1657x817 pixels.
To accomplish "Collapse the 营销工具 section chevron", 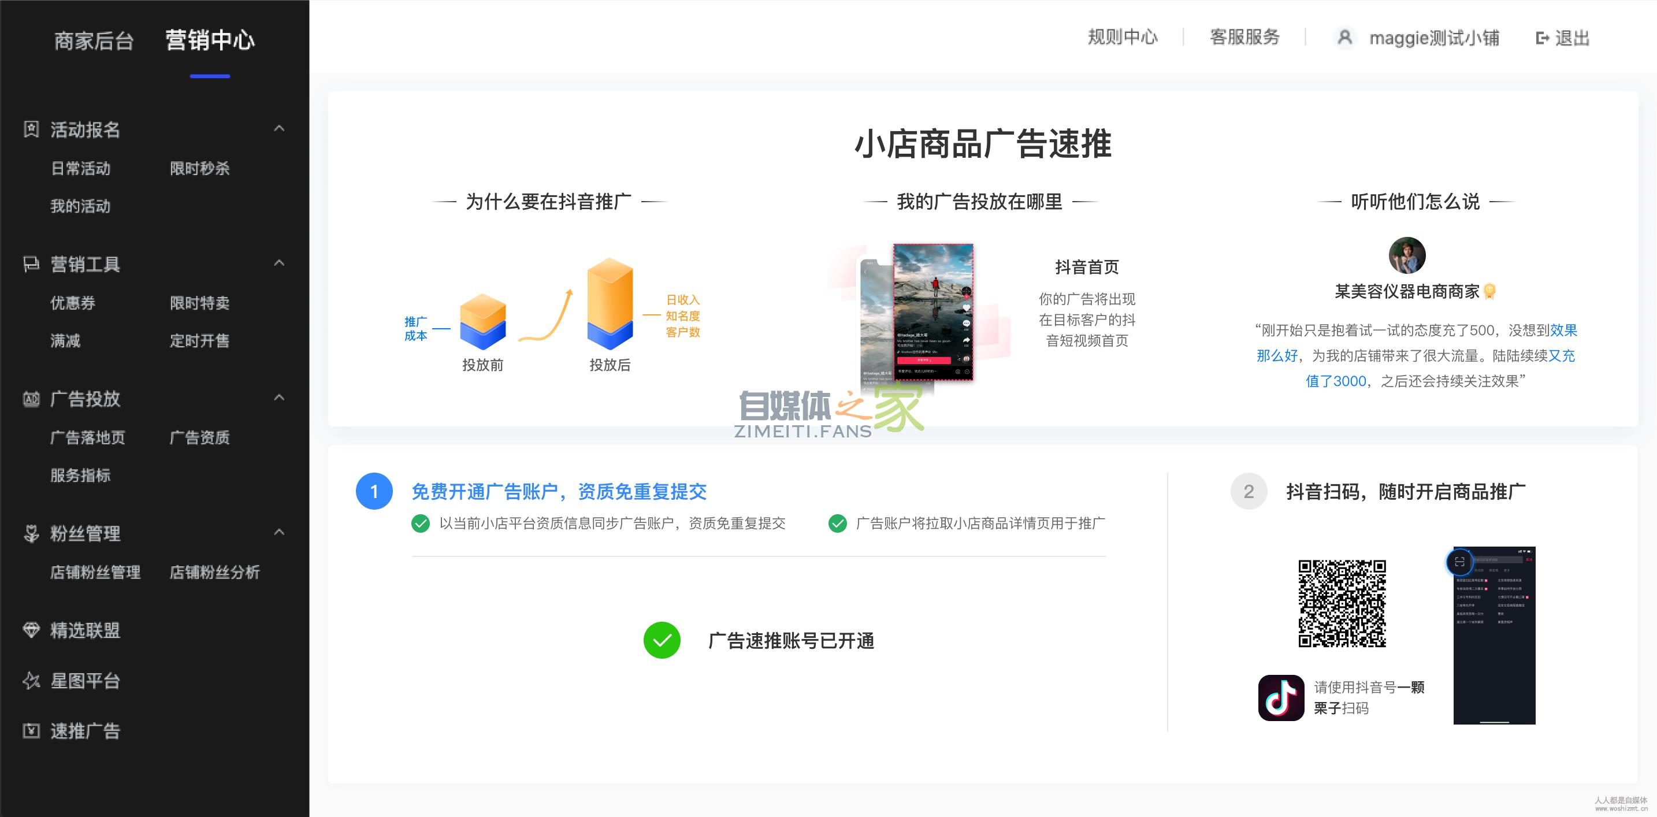I will click(279, 263).
